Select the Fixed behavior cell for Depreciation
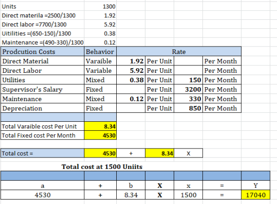 click(100, 108)
